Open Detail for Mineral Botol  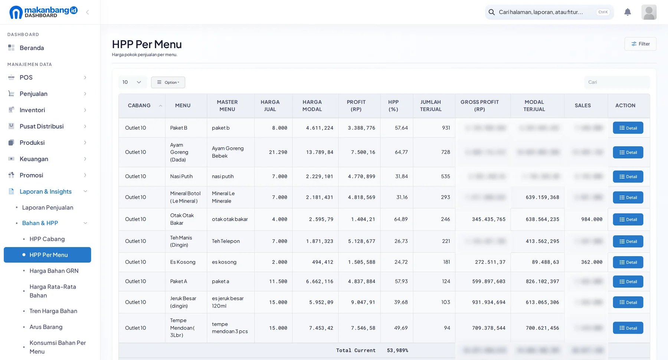click(x=628, y=197)
